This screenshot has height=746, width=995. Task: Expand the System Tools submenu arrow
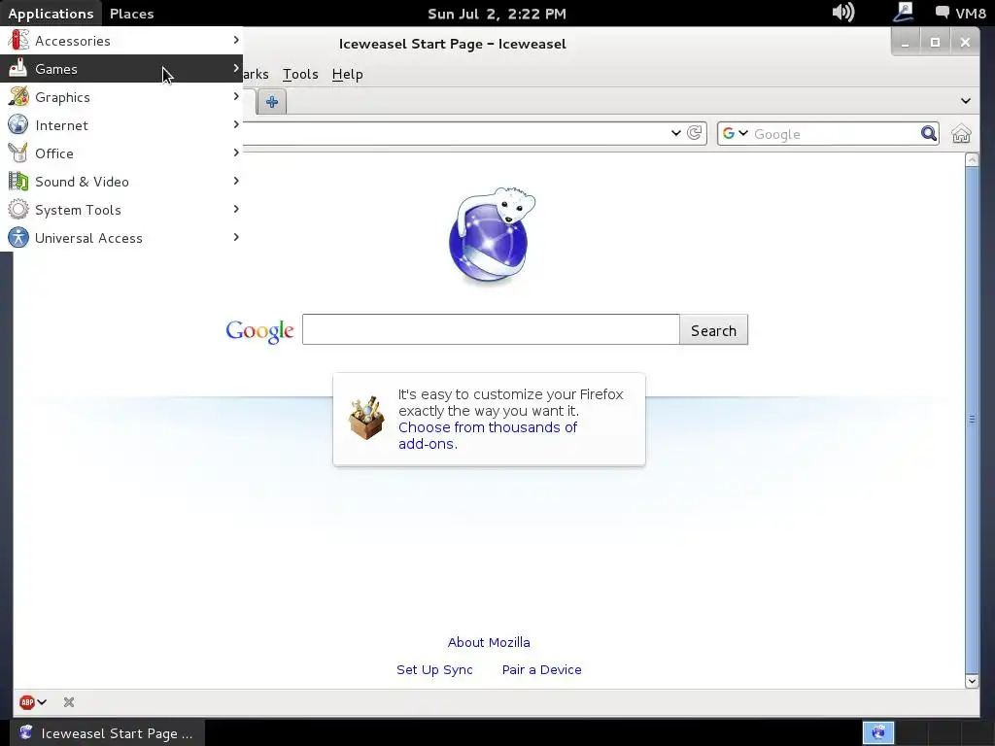(236, 209)
